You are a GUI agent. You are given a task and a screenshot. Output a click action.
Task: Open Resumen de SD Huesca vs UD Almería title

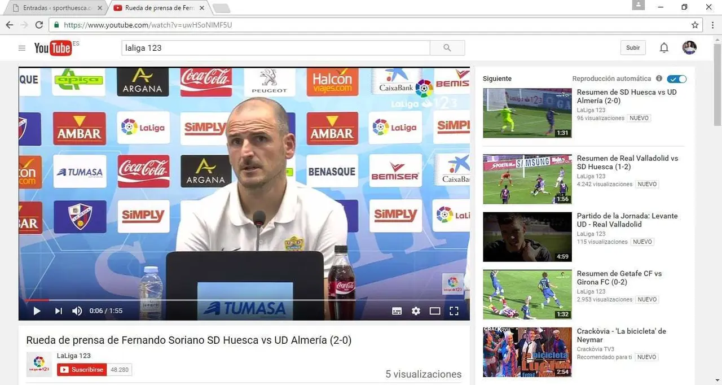(627, 97)
